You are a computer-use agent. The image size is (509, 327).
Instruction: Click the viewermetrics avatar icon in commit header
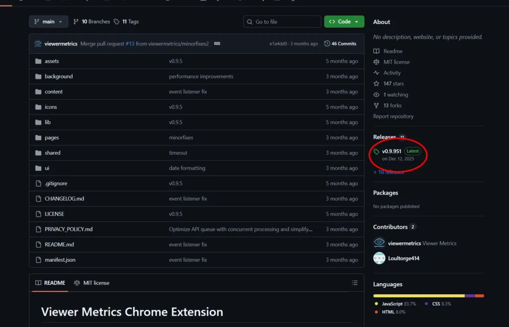38,44
